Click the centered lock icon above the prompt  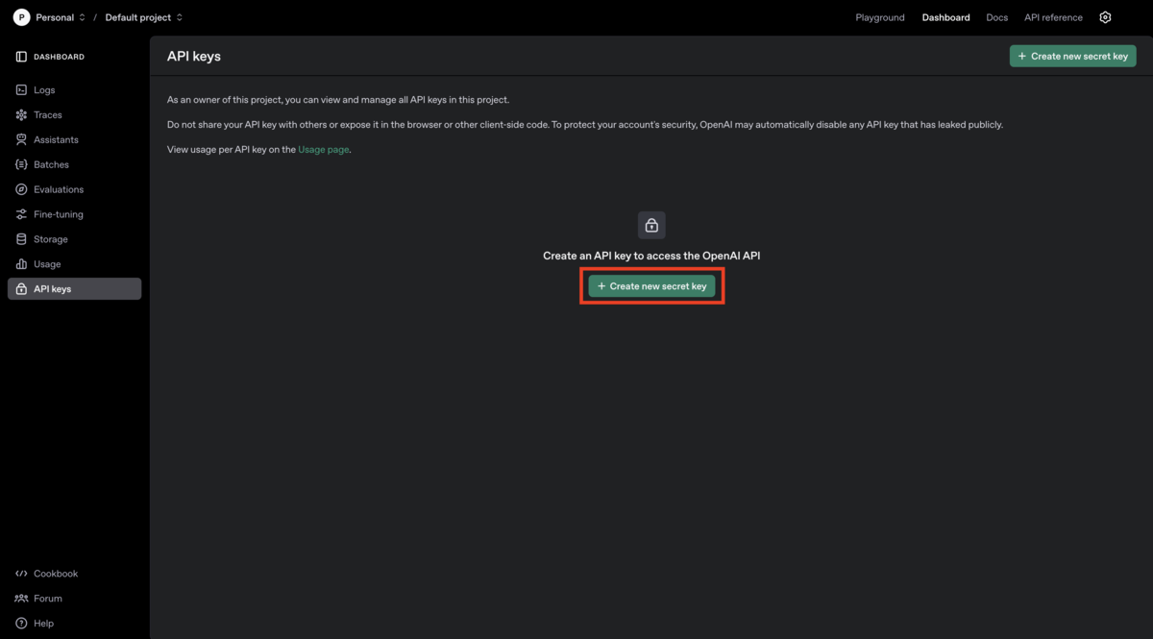pyautogui.click(x=651, y=225)
